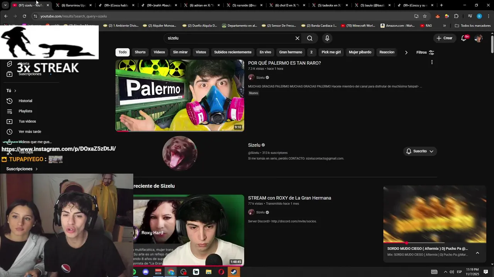The image size is (494, 277).
Task: Open the Historial sidebar item
Action: click(x=25, y=101)
